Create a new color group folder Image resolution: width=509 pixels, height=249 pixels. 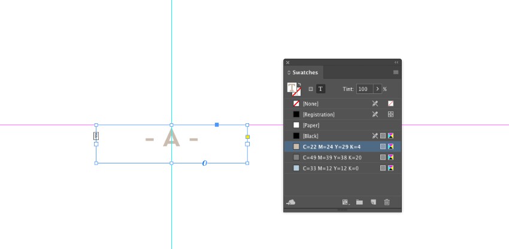(359, 202)
